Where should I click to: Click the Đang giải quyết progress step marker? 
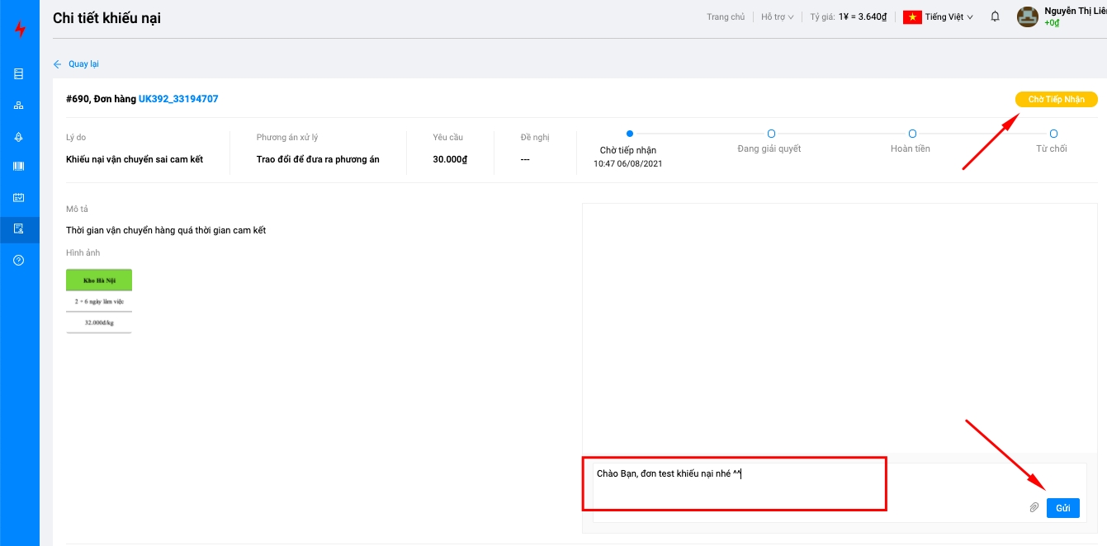coord(771,134)
